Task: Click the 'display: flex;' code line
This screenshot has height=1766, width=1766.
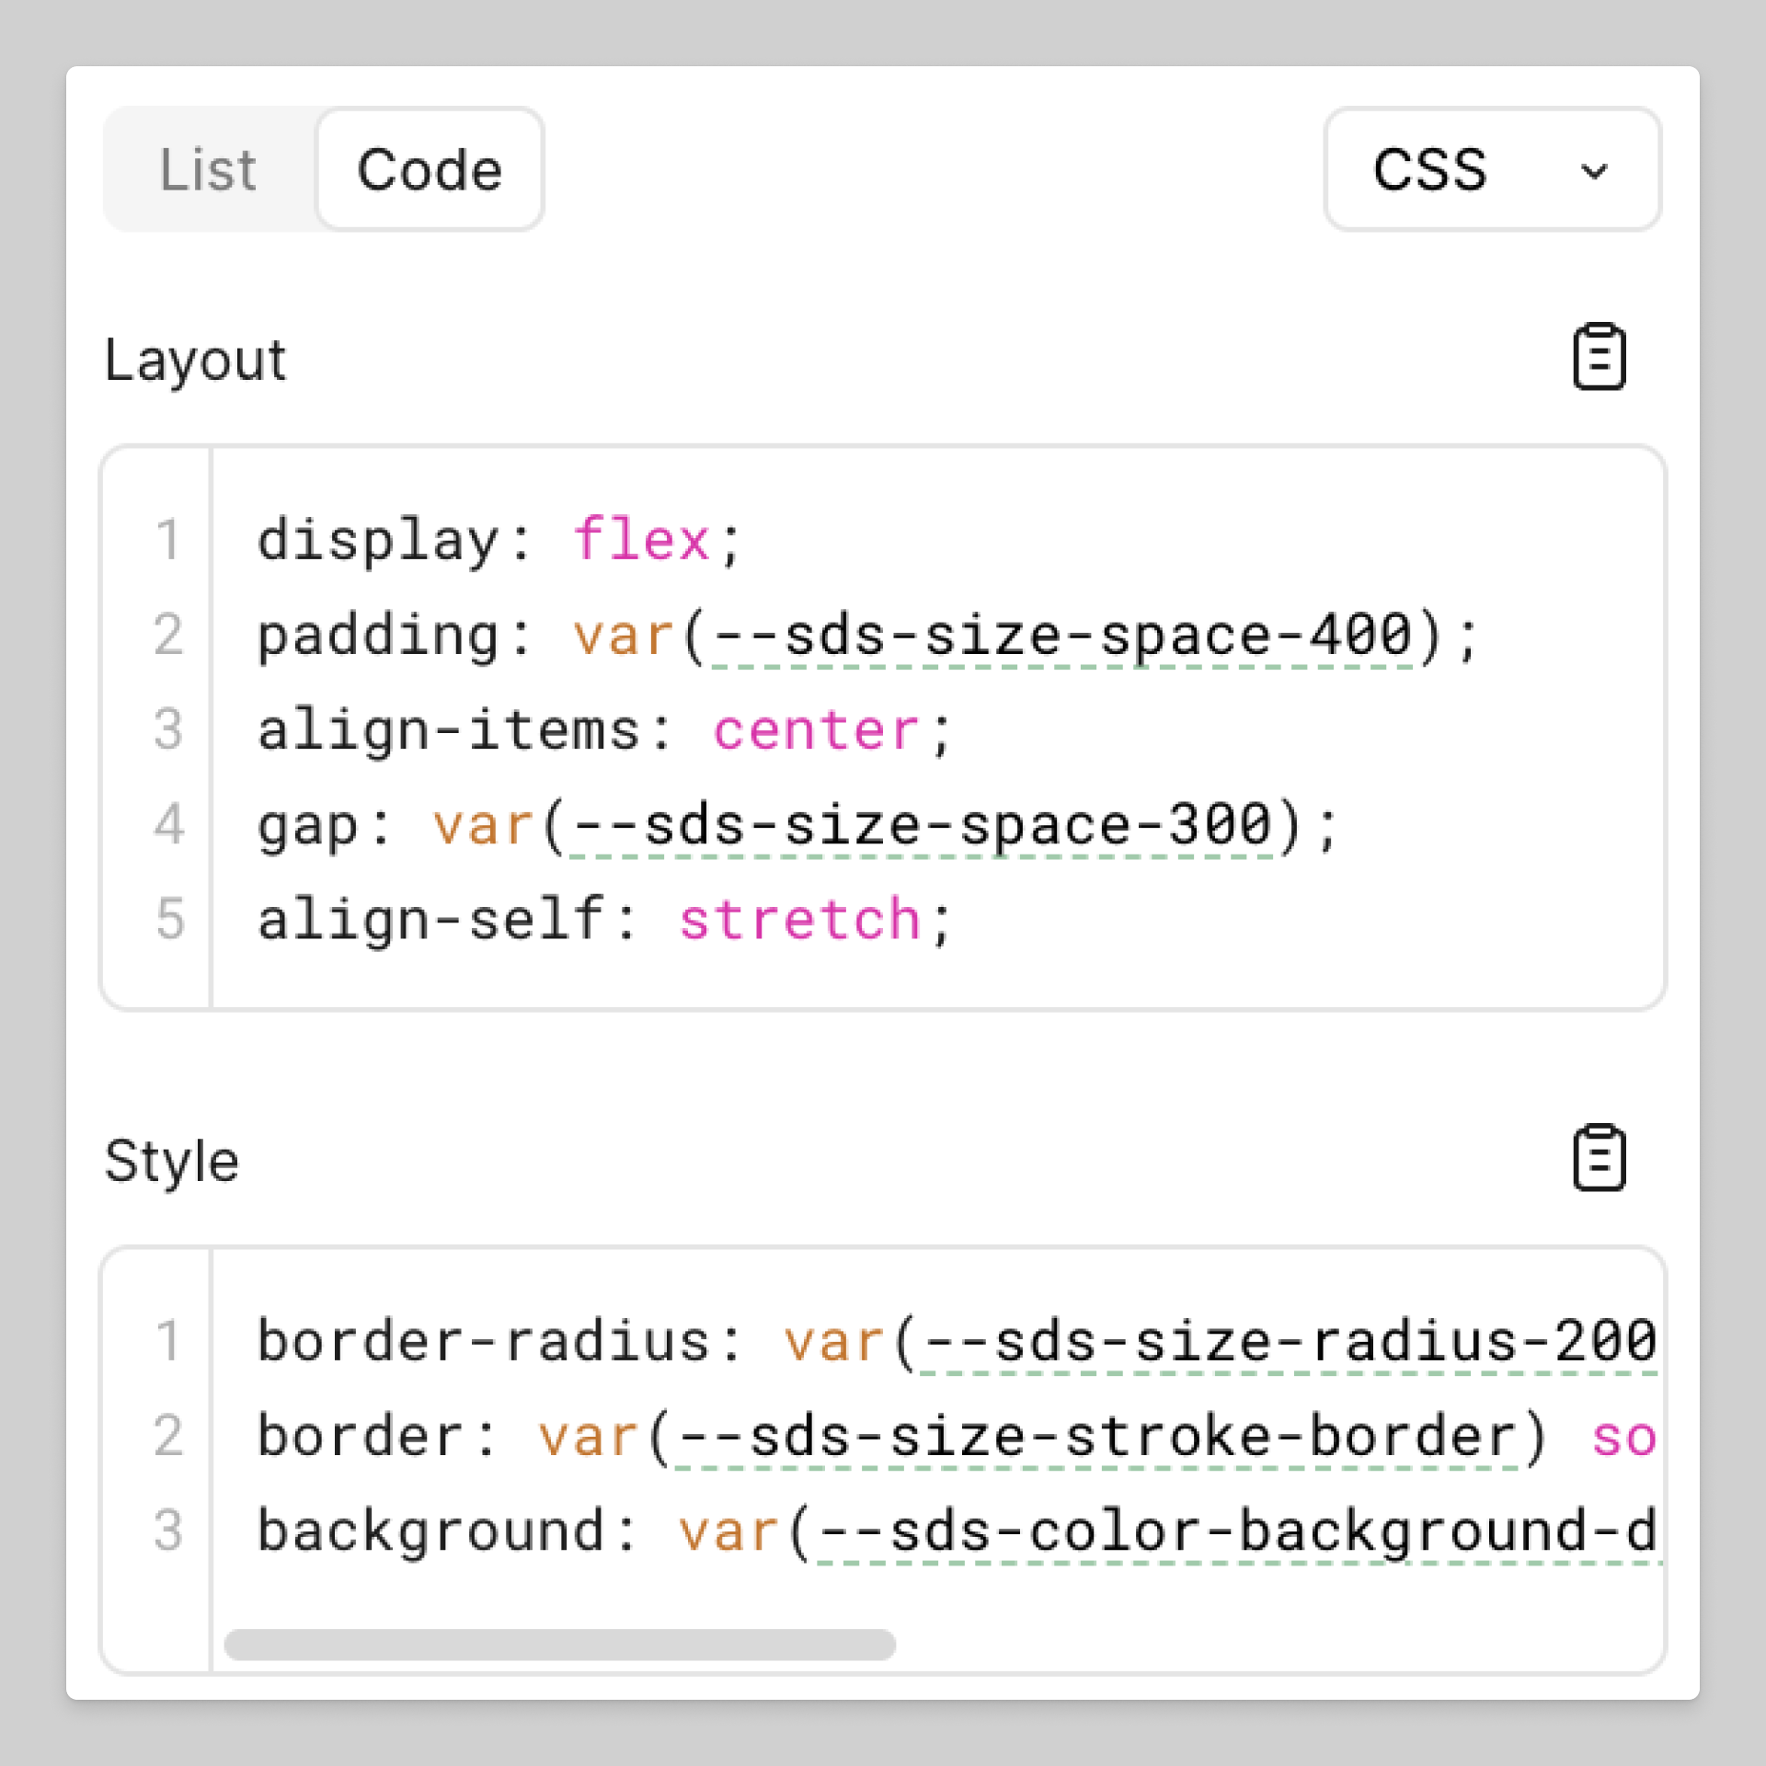Action: [x=499, y=540]
